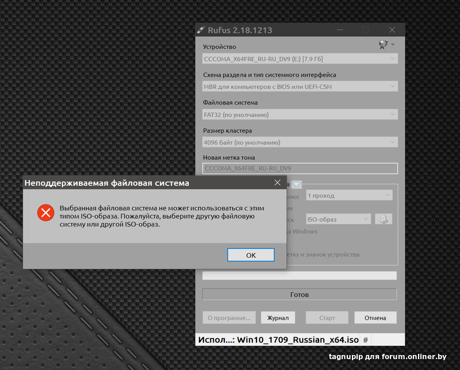Image resolution: width=460 pixels, height=370 pixels.
Task: Click the О программе... button
Action: 229,318
